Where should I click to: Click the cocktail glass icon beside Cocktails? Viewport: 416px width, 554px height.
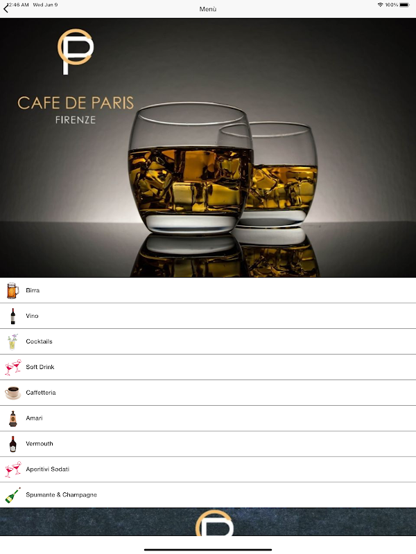(12, 341)
